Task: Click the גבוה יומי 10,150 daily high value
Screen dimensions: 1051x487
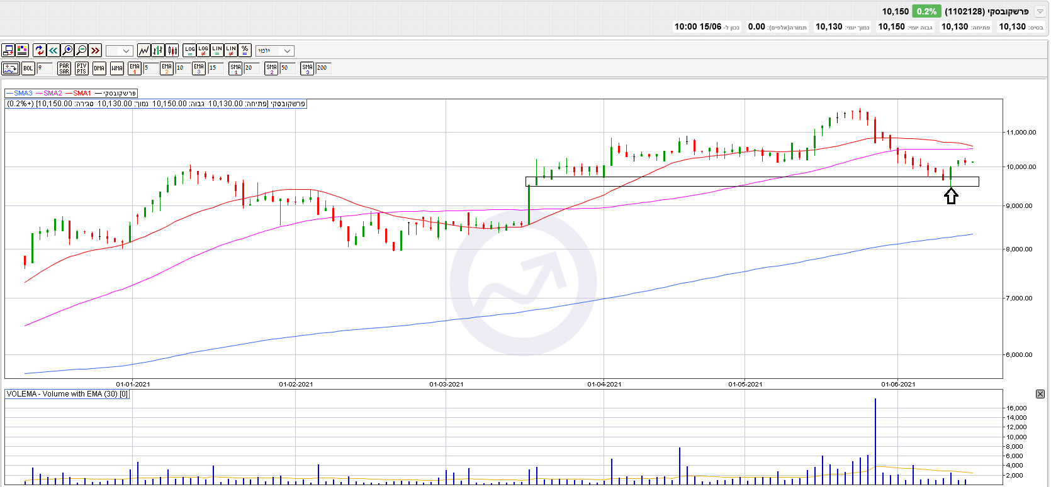Action: (892, 26)
